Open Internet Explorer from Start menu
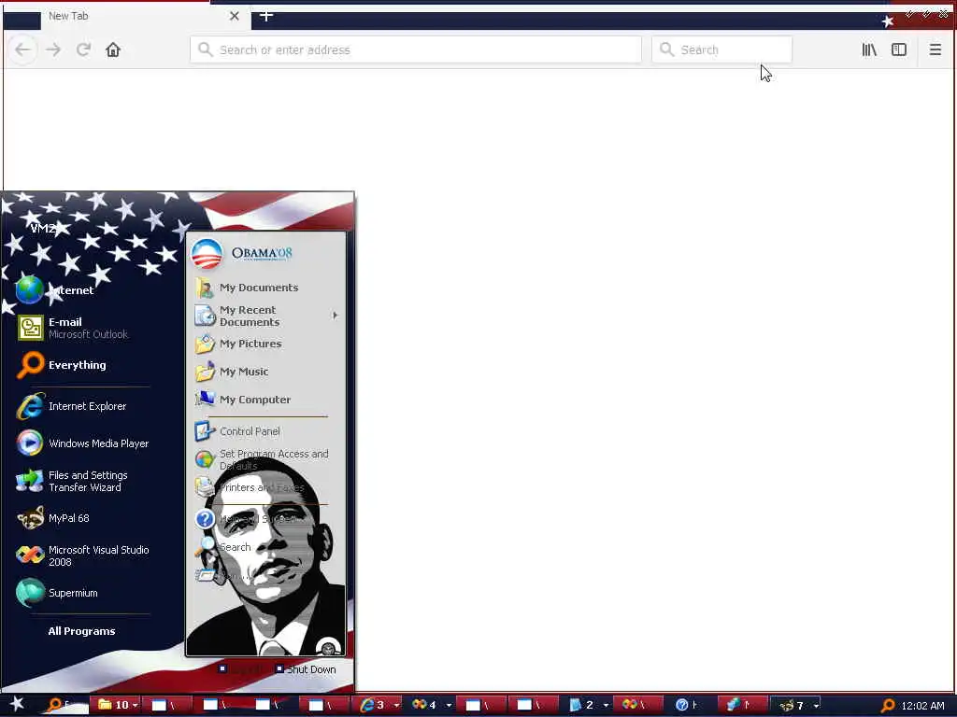 72,406
